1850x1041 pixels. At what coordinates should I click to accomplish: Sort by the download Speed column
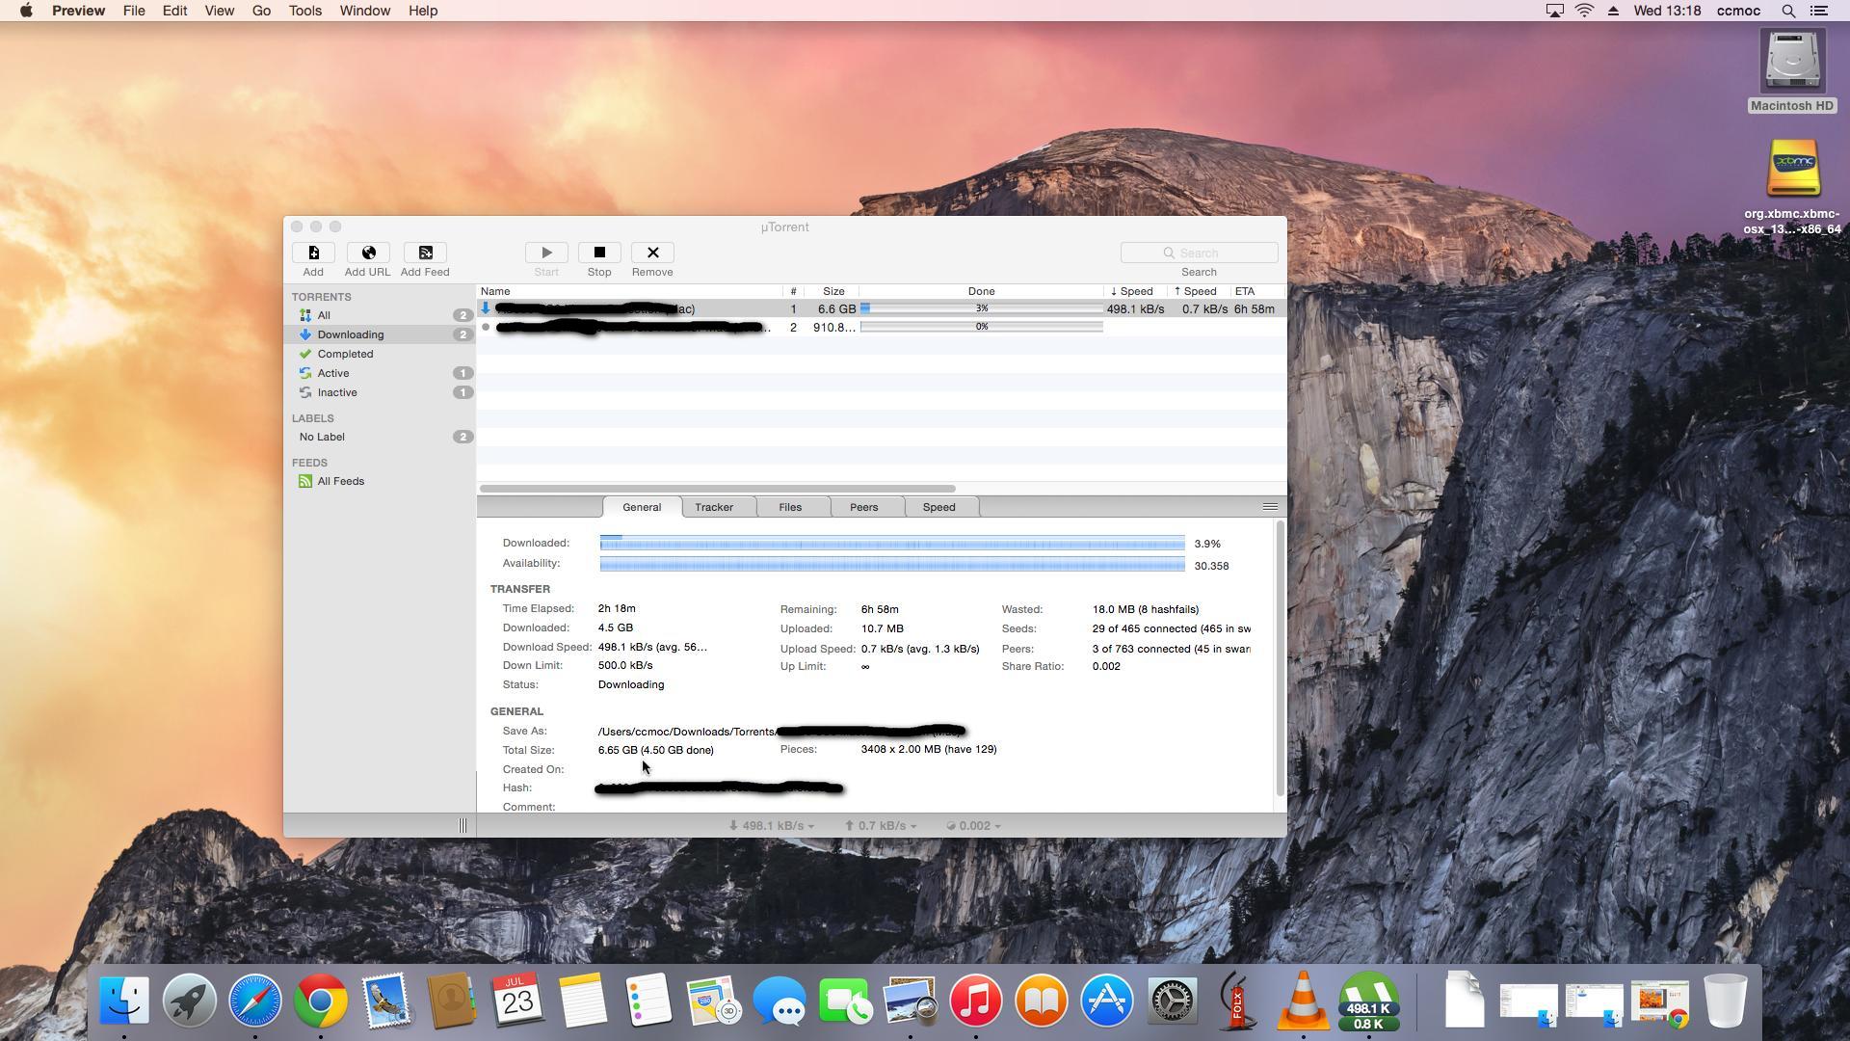coord(1135,291)
